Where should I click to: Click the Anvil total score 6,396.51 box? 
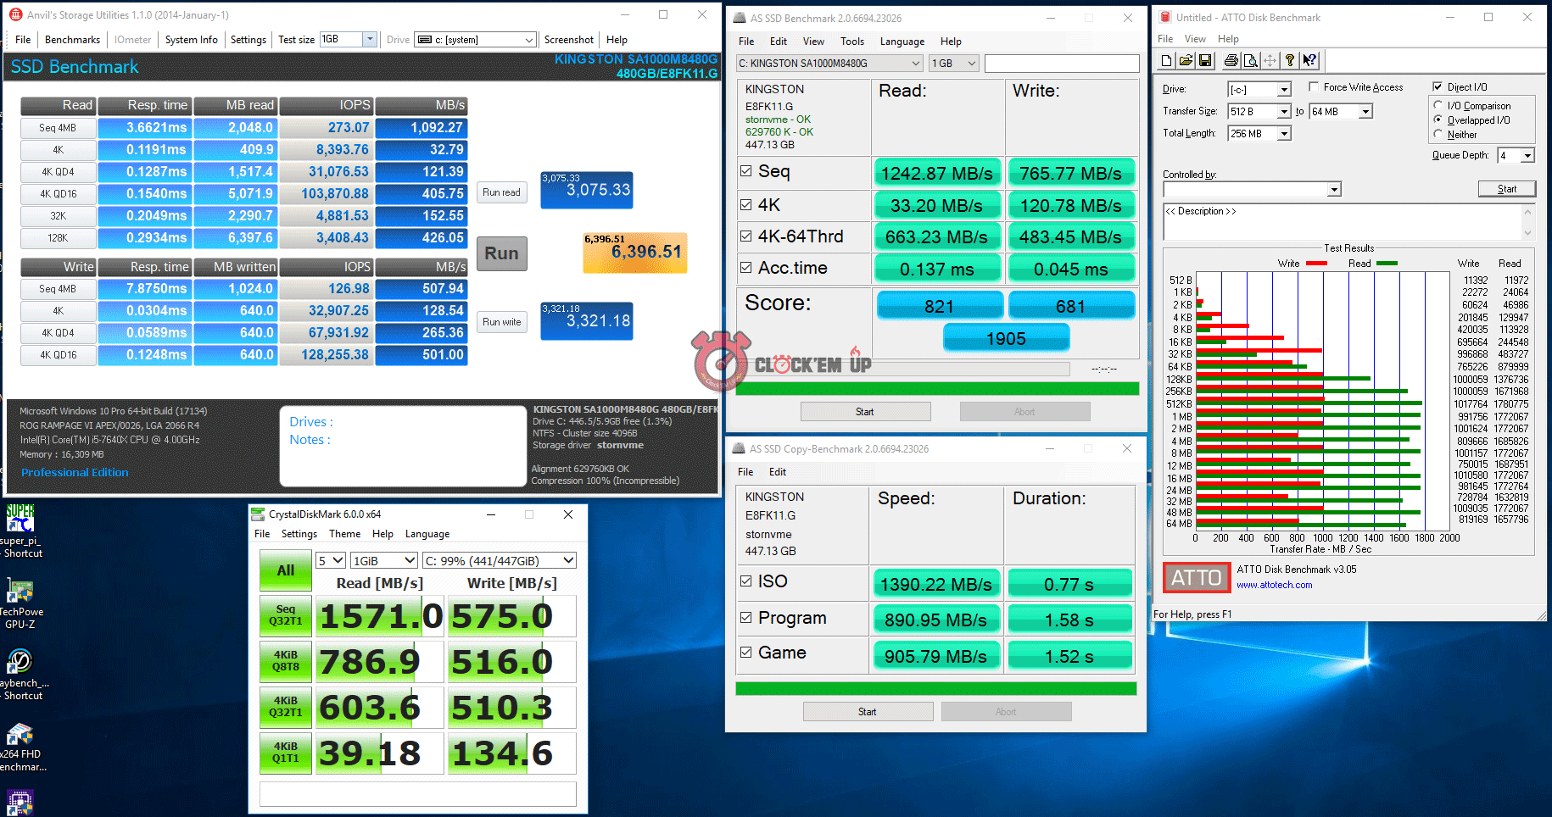click(x=634, y=253)
